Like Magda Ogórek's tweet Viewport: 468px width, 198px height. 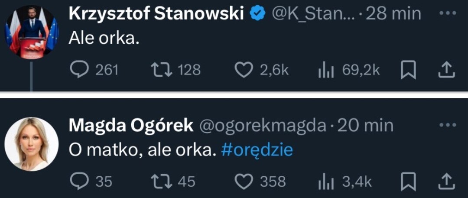[x=243, y=182]
